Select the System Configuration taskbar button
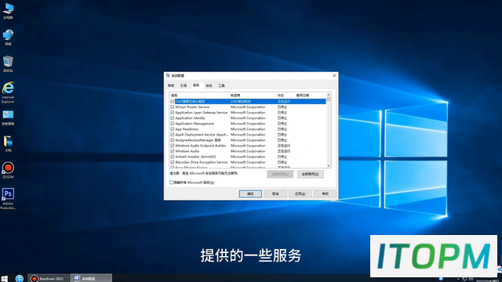 pos(91,278)
